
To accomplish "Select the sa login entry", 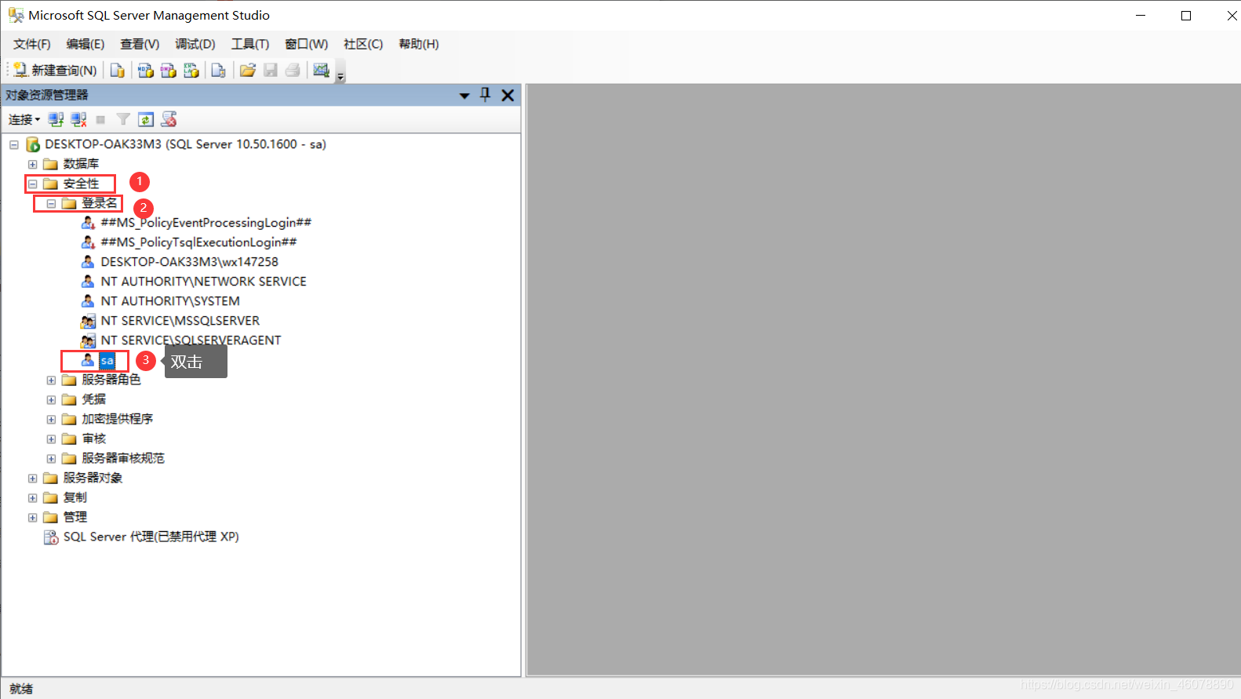I will point(107,360).
